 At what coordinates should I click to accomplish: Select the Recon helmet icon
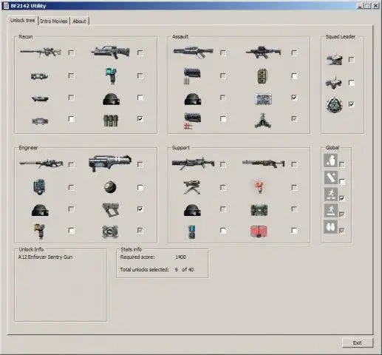click(x=111, y=99)
